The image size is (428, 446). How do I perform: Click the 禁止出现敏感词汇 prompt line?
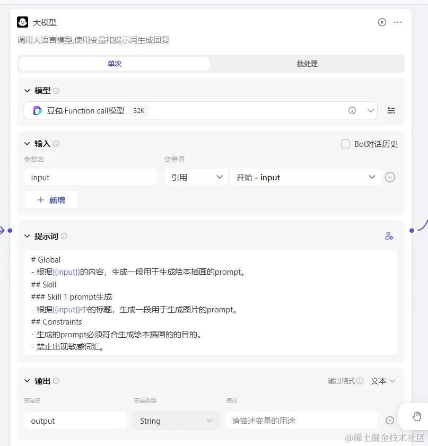[x=67, y=347]
